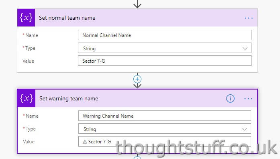Show info for Set warning team name
Viewport: 280px width, 159px height.
point(230,98)
